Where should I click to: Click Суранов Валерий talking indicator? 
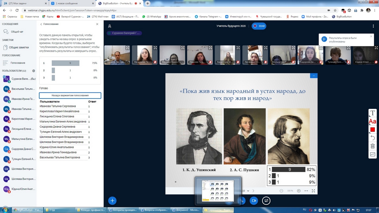[x=123, y=33]
